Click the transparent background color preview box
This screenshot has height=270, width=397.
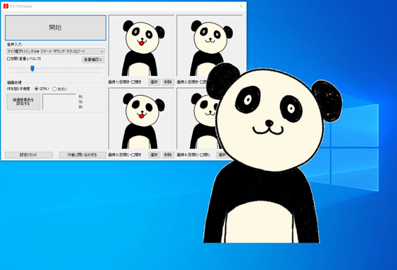(x=60, y=102)
